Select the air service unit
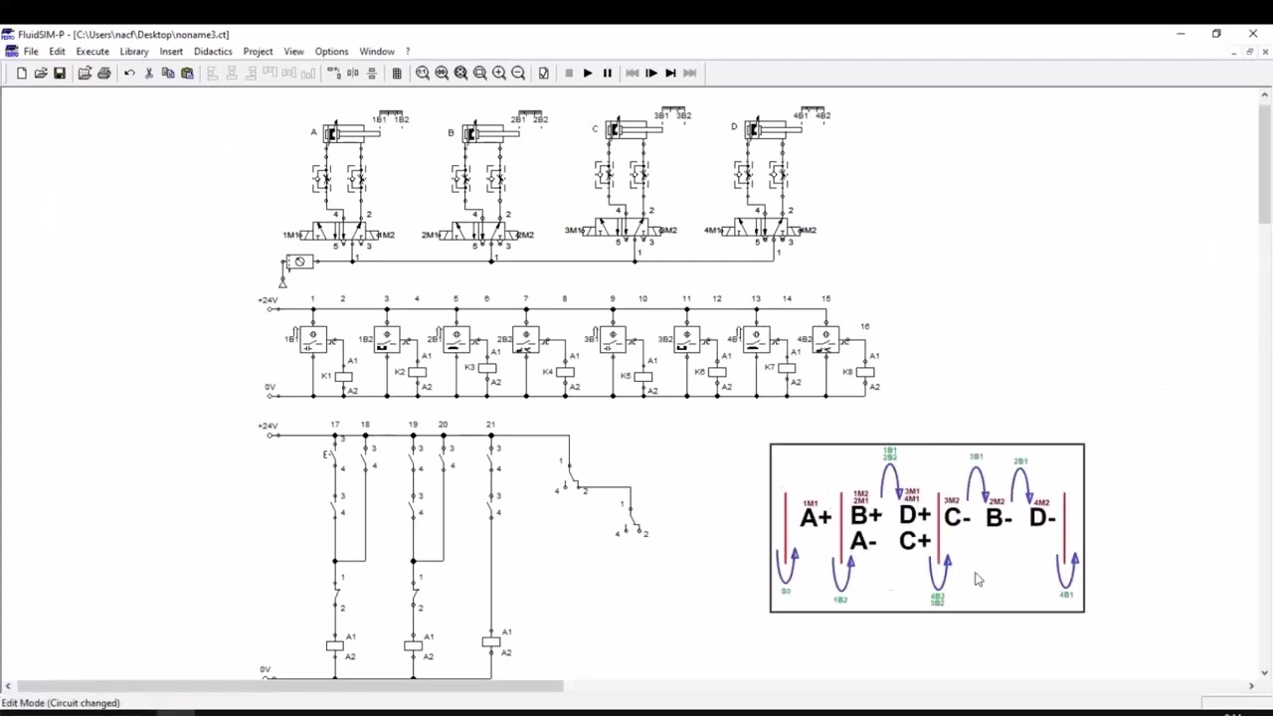1273x716 pixels. (x=299, y=262)
